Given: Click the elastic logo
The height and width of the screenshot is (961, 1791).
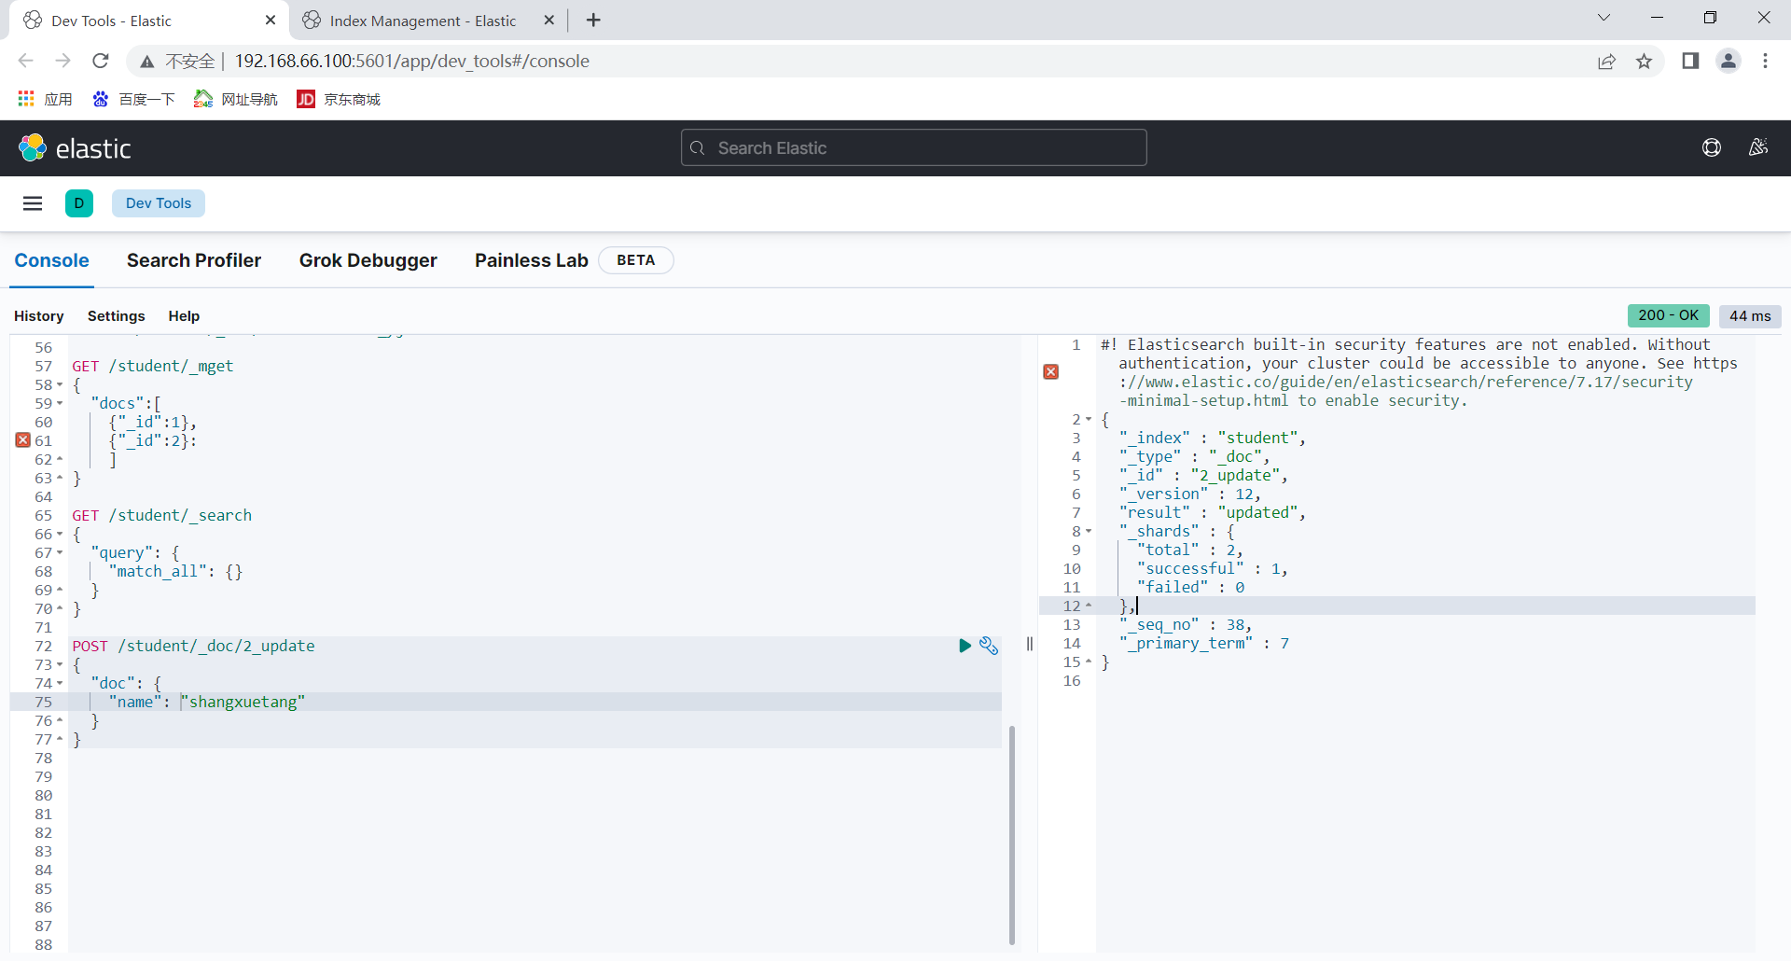Looking at the screenshot, I should click(75, 148).
